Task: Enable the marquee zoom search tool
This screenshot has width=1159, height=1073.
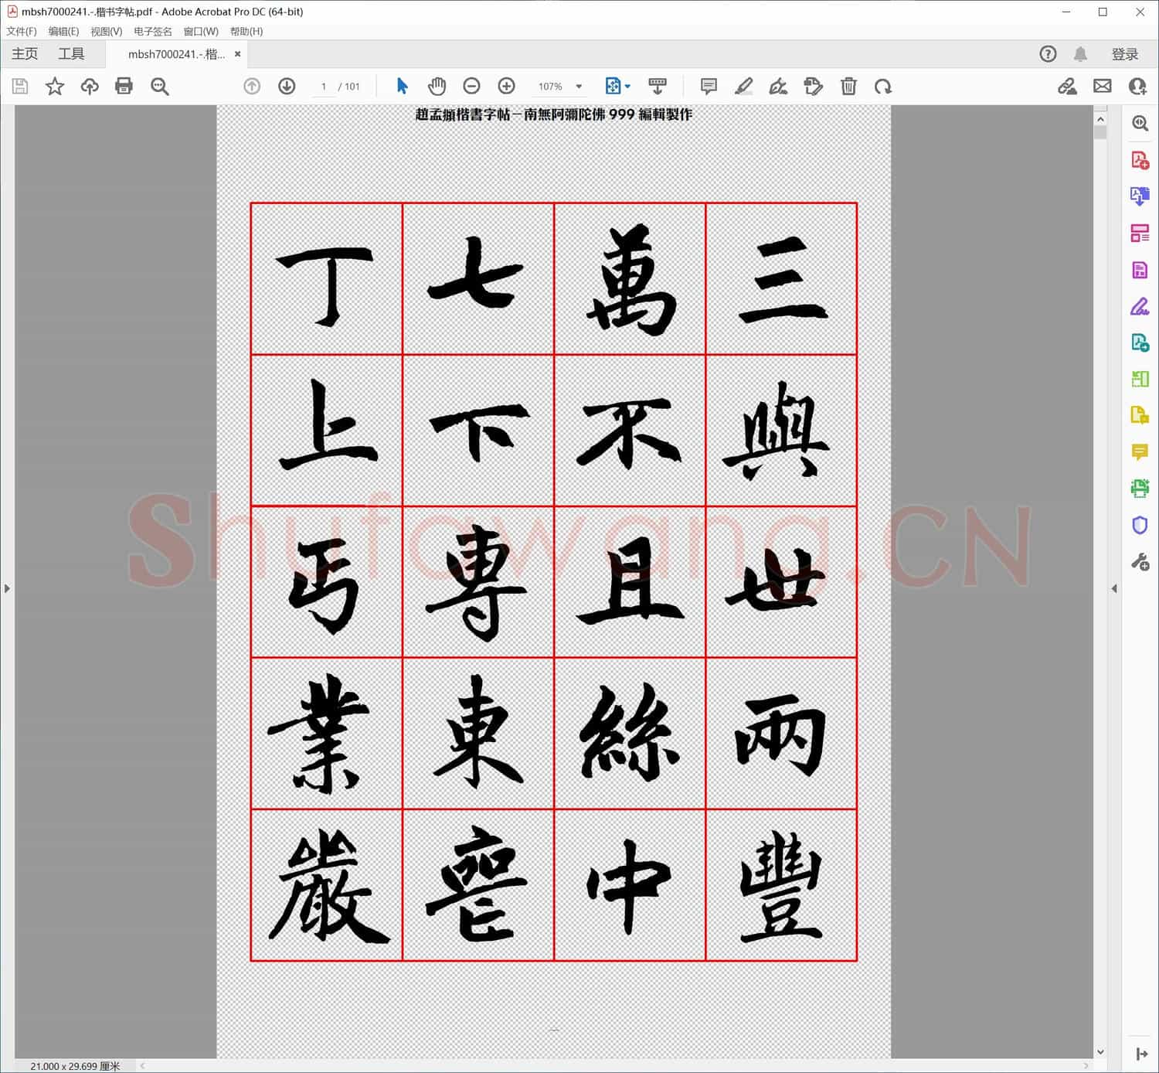Action: click(x=160, y=86)
